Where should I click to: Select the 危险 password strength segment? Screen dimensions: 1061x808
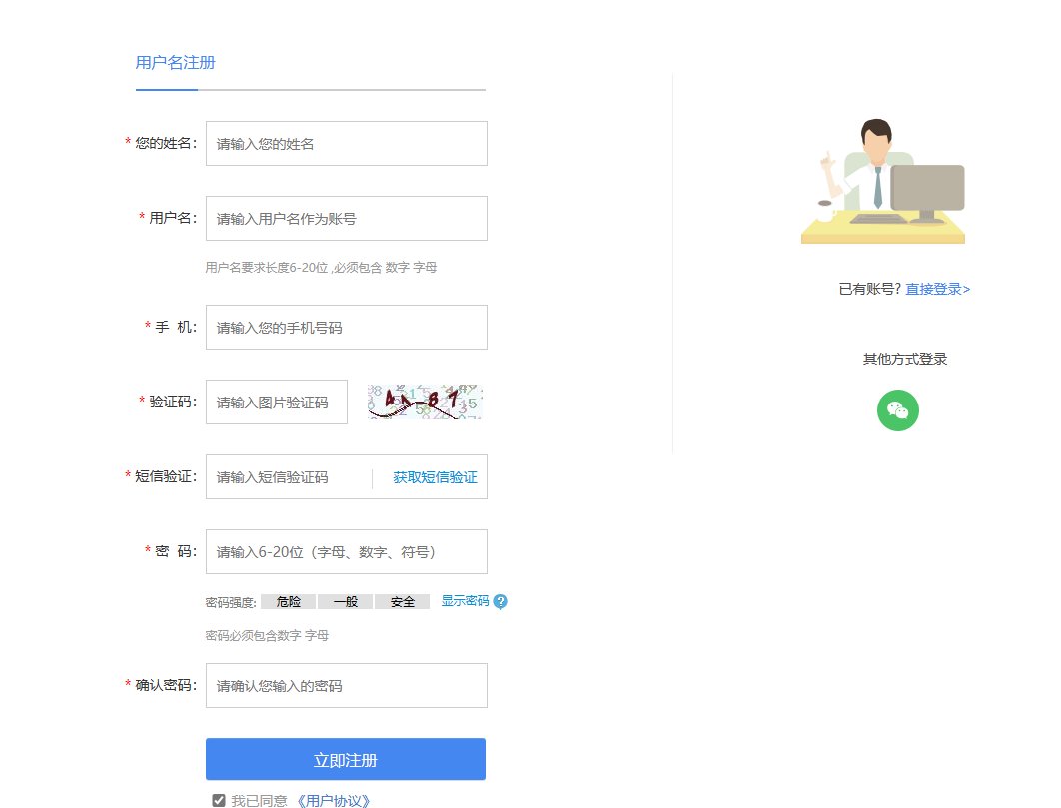pos(288,601)
